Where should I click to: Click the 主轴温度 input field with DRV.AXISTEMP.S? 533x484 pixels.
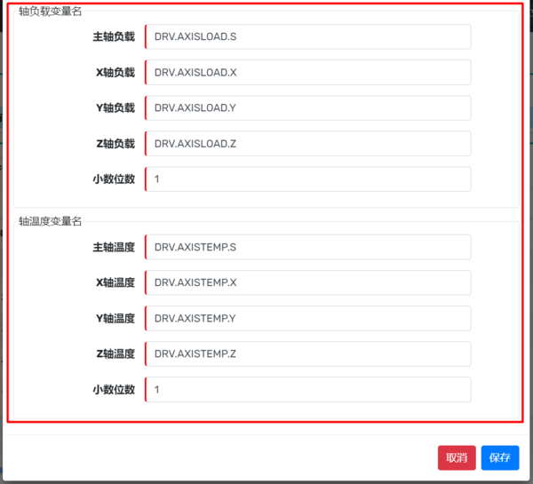pos(307,247)
